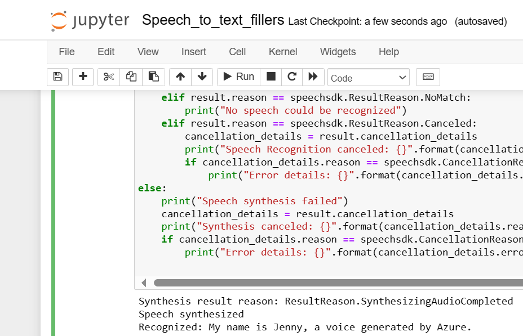The width and height of the screenshot is (523, 336).
Task: Move the selected cell down
Action: 202,77
